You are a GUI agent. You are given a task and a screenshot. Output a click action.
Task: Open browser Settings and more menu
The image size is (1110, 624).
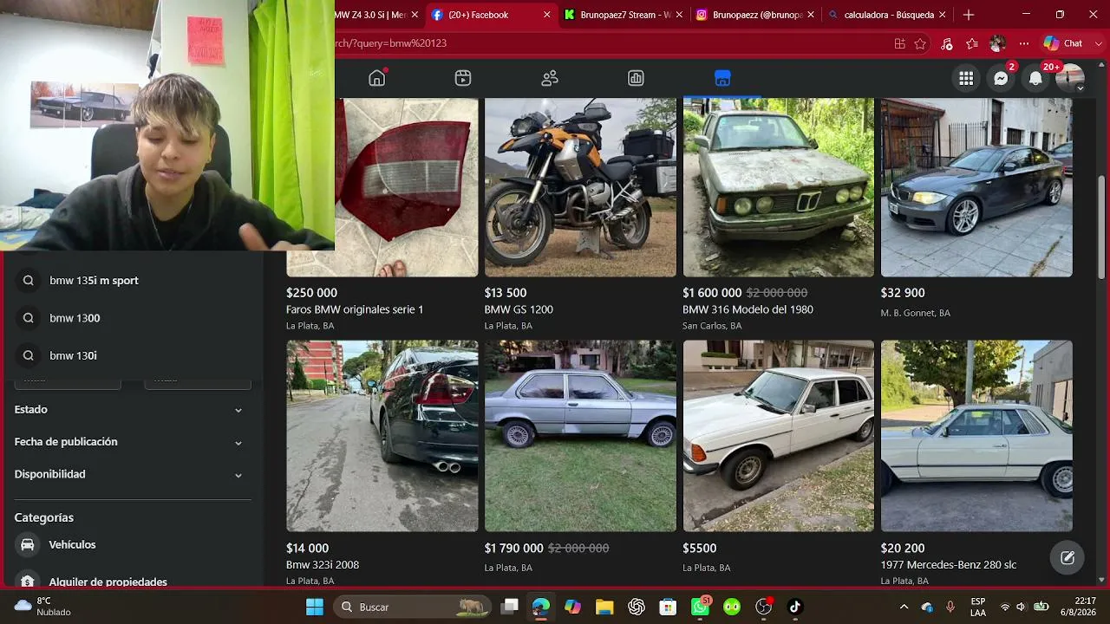1024,43
